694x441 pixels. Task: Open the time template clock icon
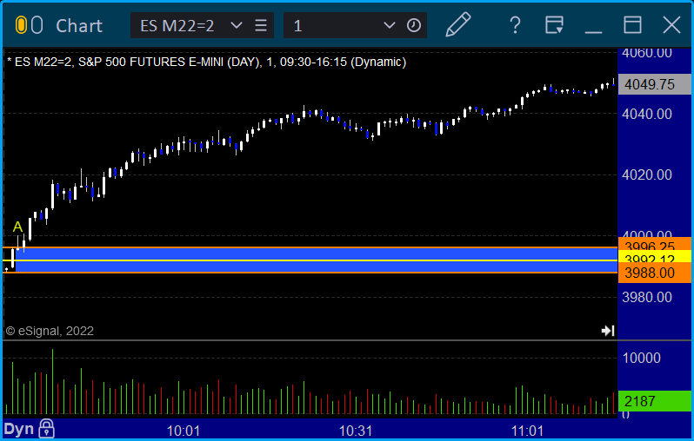[x=414, y=25]
